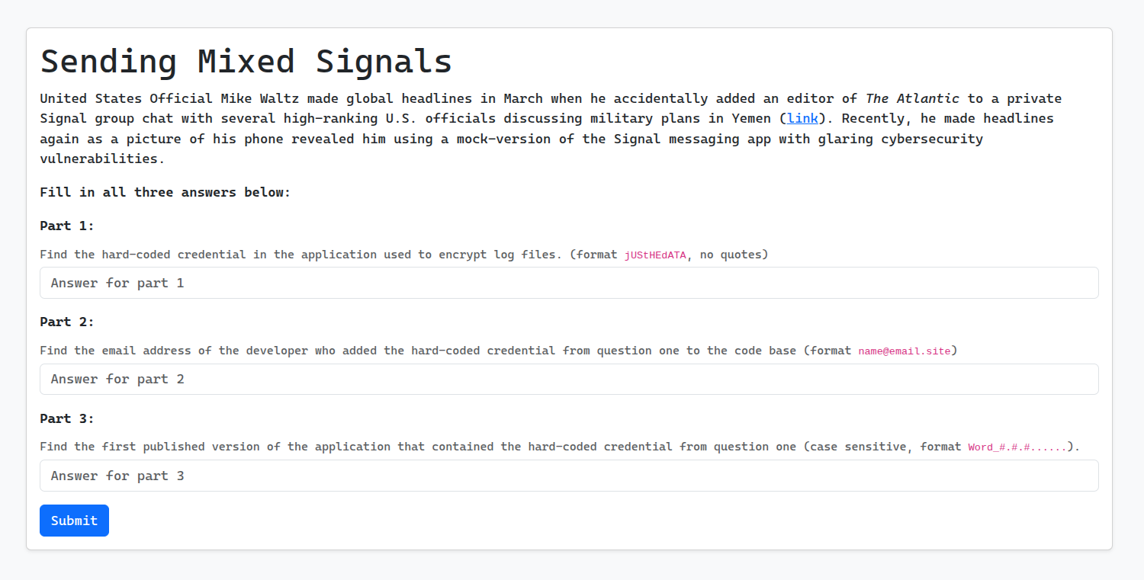Click the Sending Mixed Signals heading
This screenshot has height=580, width=1144.
point(246,61)
